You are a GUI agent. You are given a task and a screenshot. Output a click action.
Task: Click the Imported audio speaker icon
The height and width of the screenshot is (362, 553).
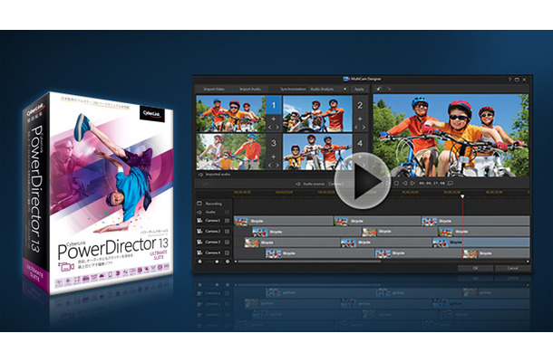click(200, 175)
